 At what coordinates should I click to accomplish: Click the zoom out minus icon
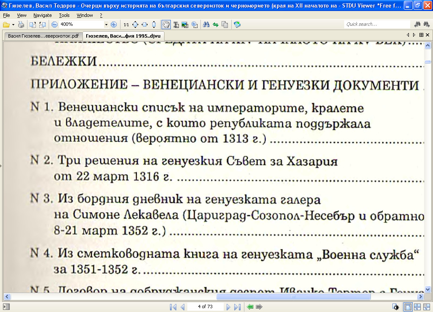click(x=55, y=25)
